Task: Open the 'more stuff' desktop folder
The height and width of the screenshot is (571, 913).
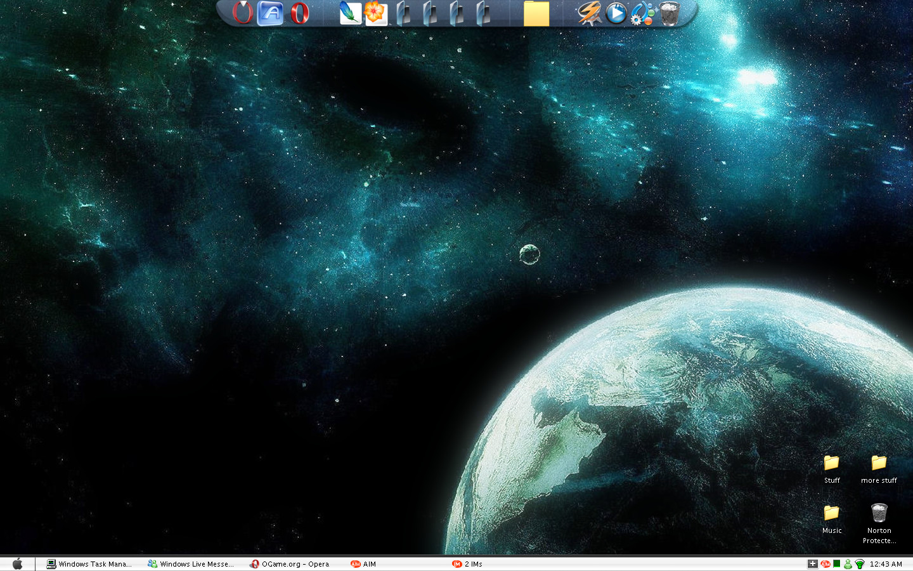Action: pyautogui.click(x=879, y=469)
